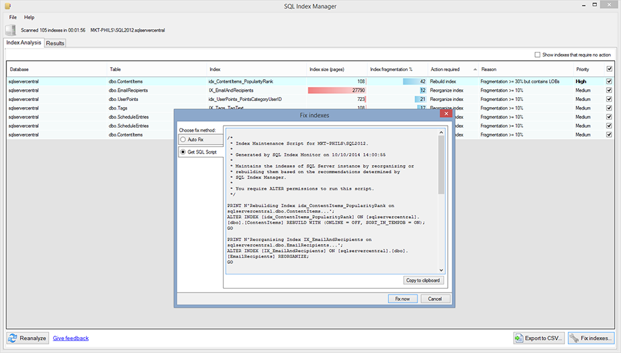Screen dimensions: 621x353
Task: Click the wrench icon on Fix indexes
Action: [574, 338]
